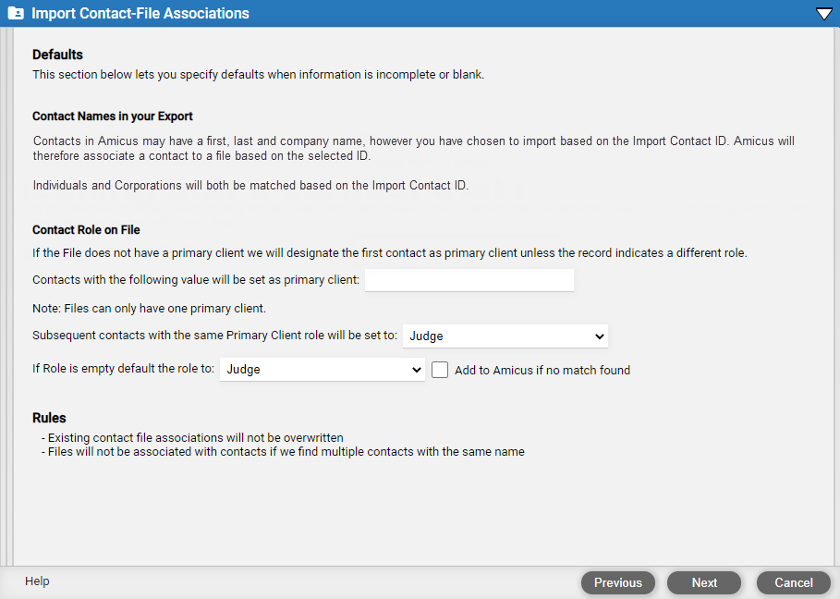Viewport: 840px width, 599px height.
Task: Open the Subsequent contacts role dropdown
Action: click(x=505, y=336)
